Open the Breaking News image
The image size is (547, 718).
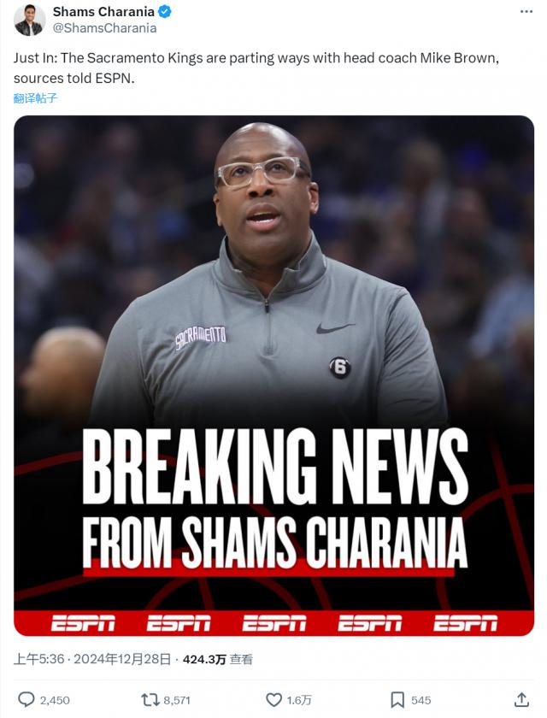click(273, 375)
